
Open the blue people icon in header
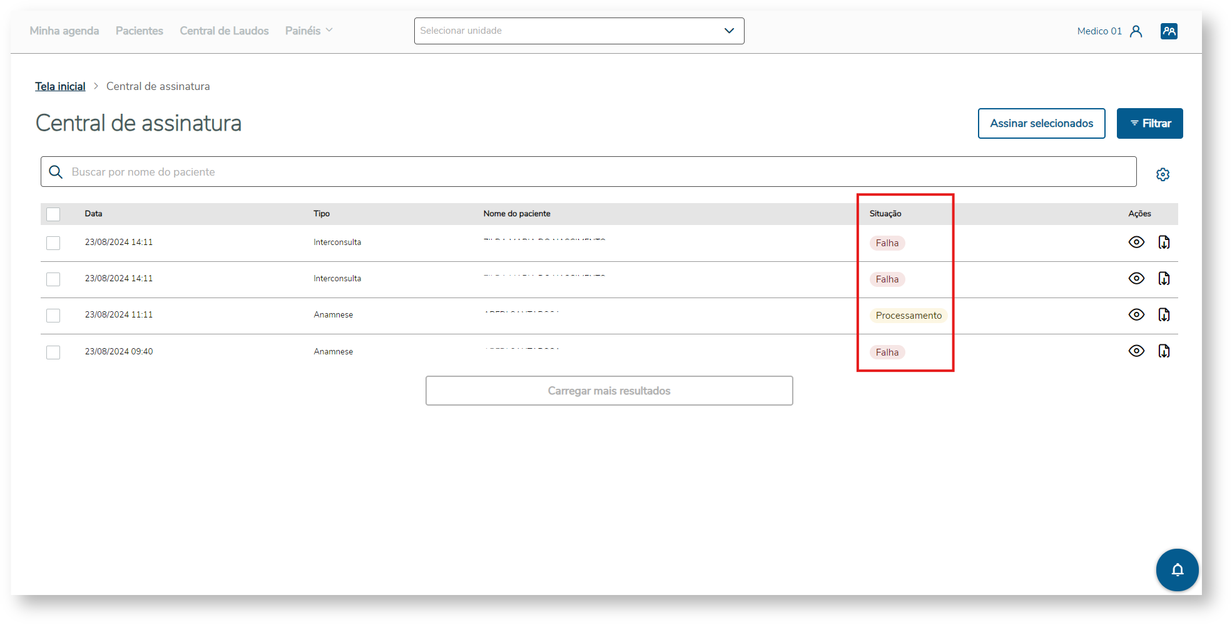tap(1169, 31)
